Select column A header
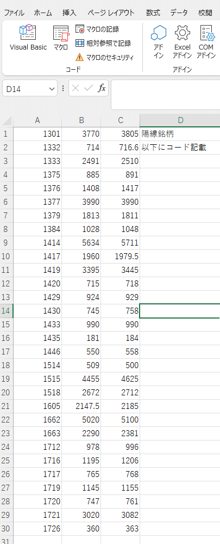The image size is (220, 544). [x=37, y=120]
